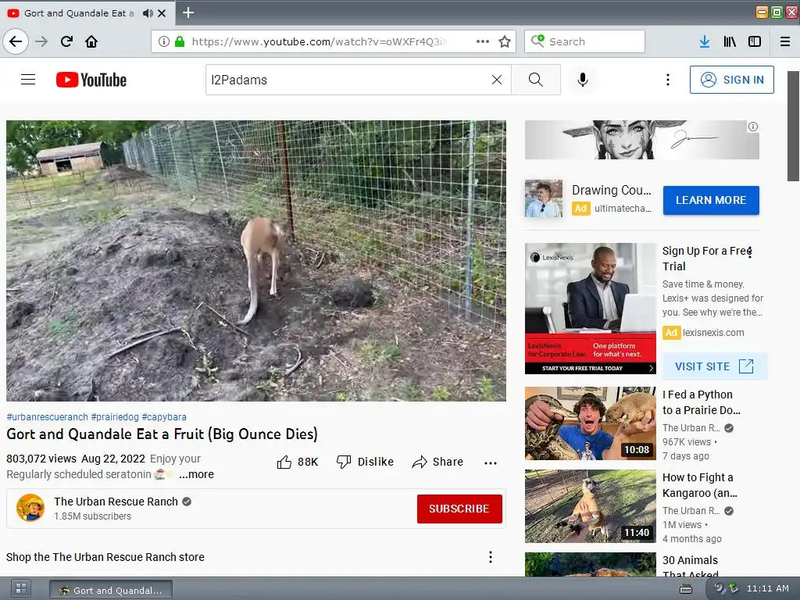Toggle the browser sidebar icon

coord(755,41)
